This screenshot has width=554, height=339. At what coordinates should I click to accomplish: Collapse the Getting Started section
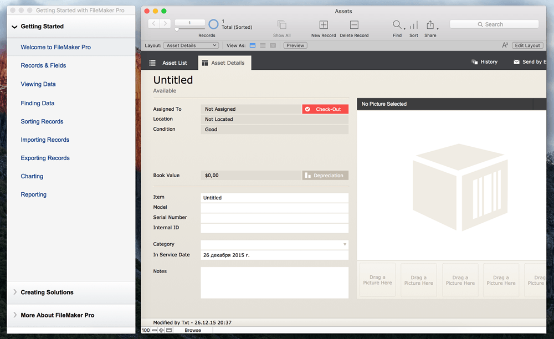(14, 27)
